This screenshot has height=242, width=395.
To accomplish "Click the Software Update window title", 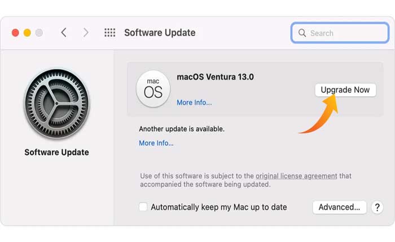I will tap(160, 33).
